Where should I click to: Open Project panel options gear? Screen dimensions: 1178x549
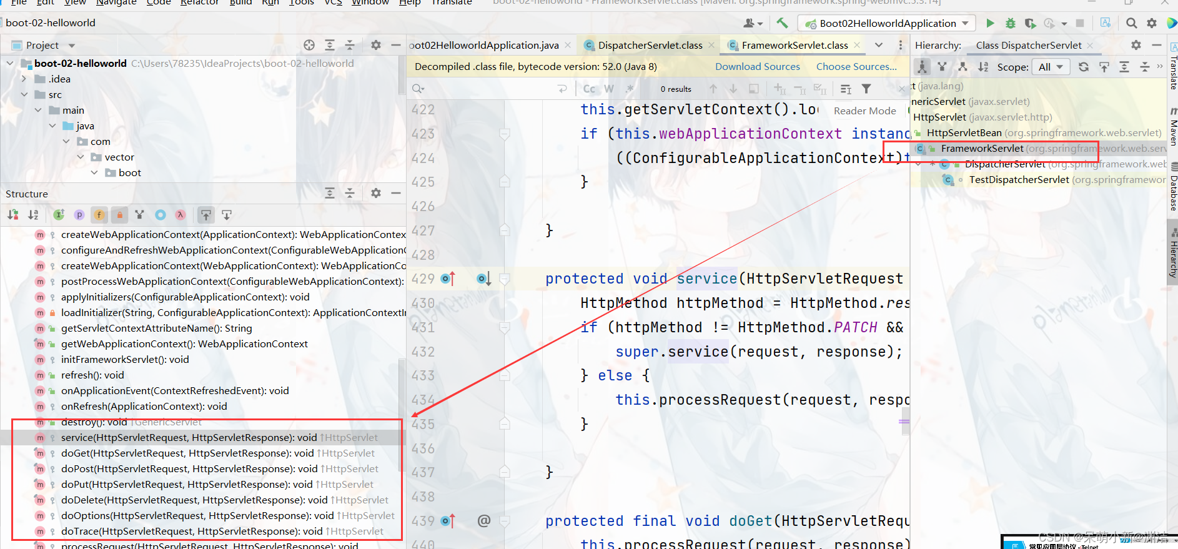375,45
